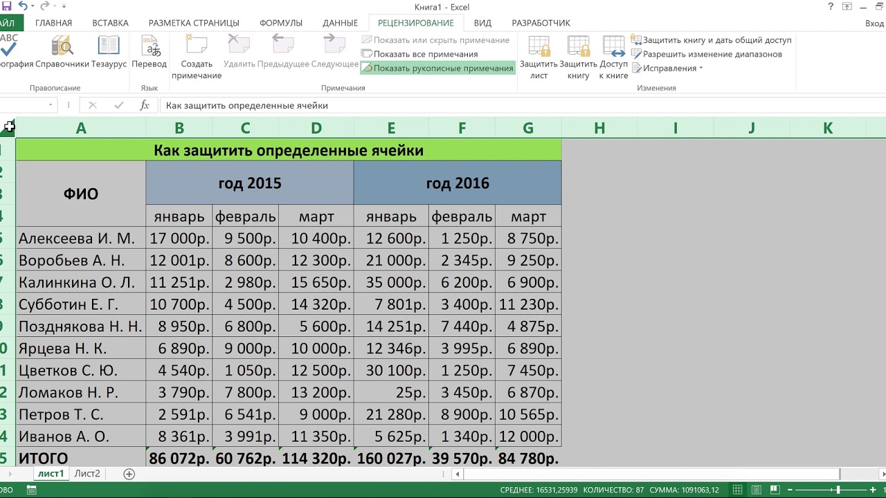The height and width of the screenshot is (498, 886).
Task: Toggle Показать рукописные примечания
Action: [437, 68]
